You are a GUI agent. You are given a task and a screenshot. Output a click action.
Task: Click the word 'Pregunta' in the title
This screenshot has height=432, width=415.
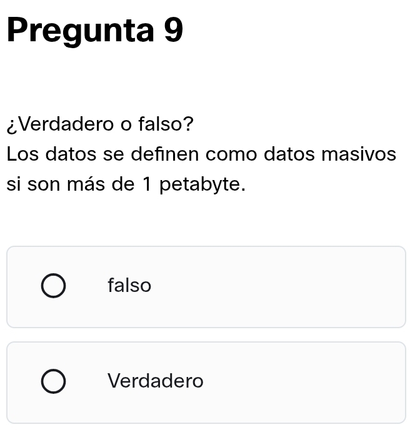80,31
